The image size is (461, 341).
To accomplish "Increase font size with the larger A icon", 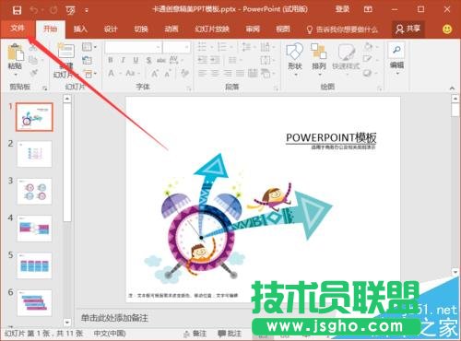I will [155, 74].
